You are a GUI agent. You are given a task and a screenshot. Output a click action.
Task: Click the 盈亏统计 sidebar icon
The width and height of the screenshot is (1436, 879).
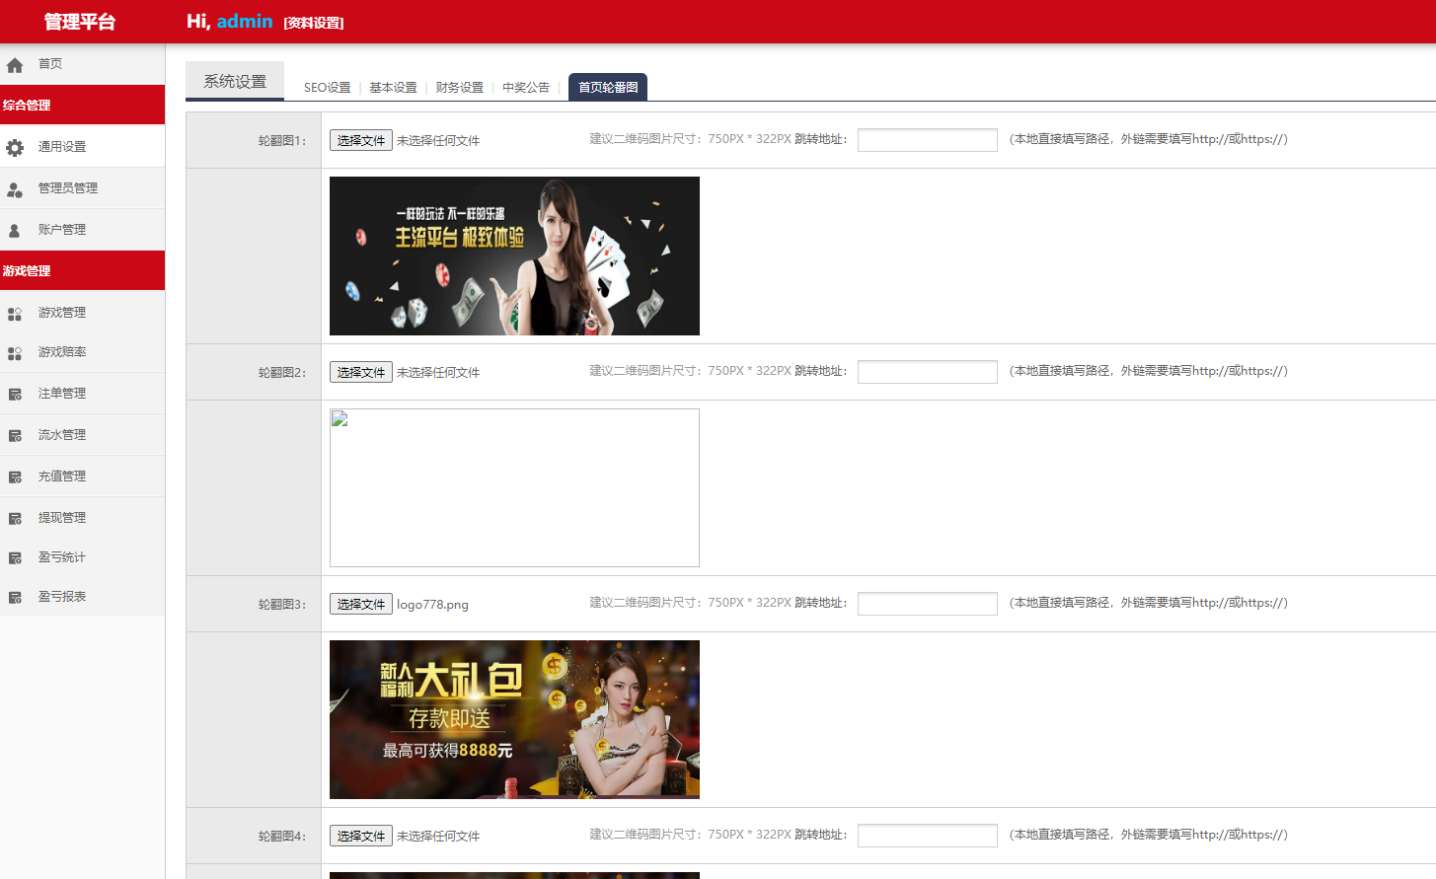point(15,558)
